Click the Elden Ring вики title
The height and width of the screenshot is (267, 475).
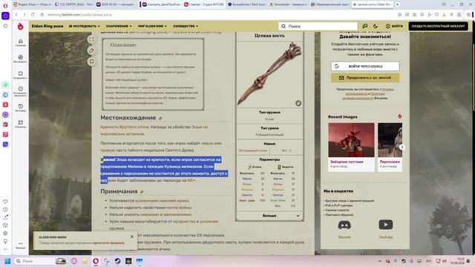[x=47, y=27]
